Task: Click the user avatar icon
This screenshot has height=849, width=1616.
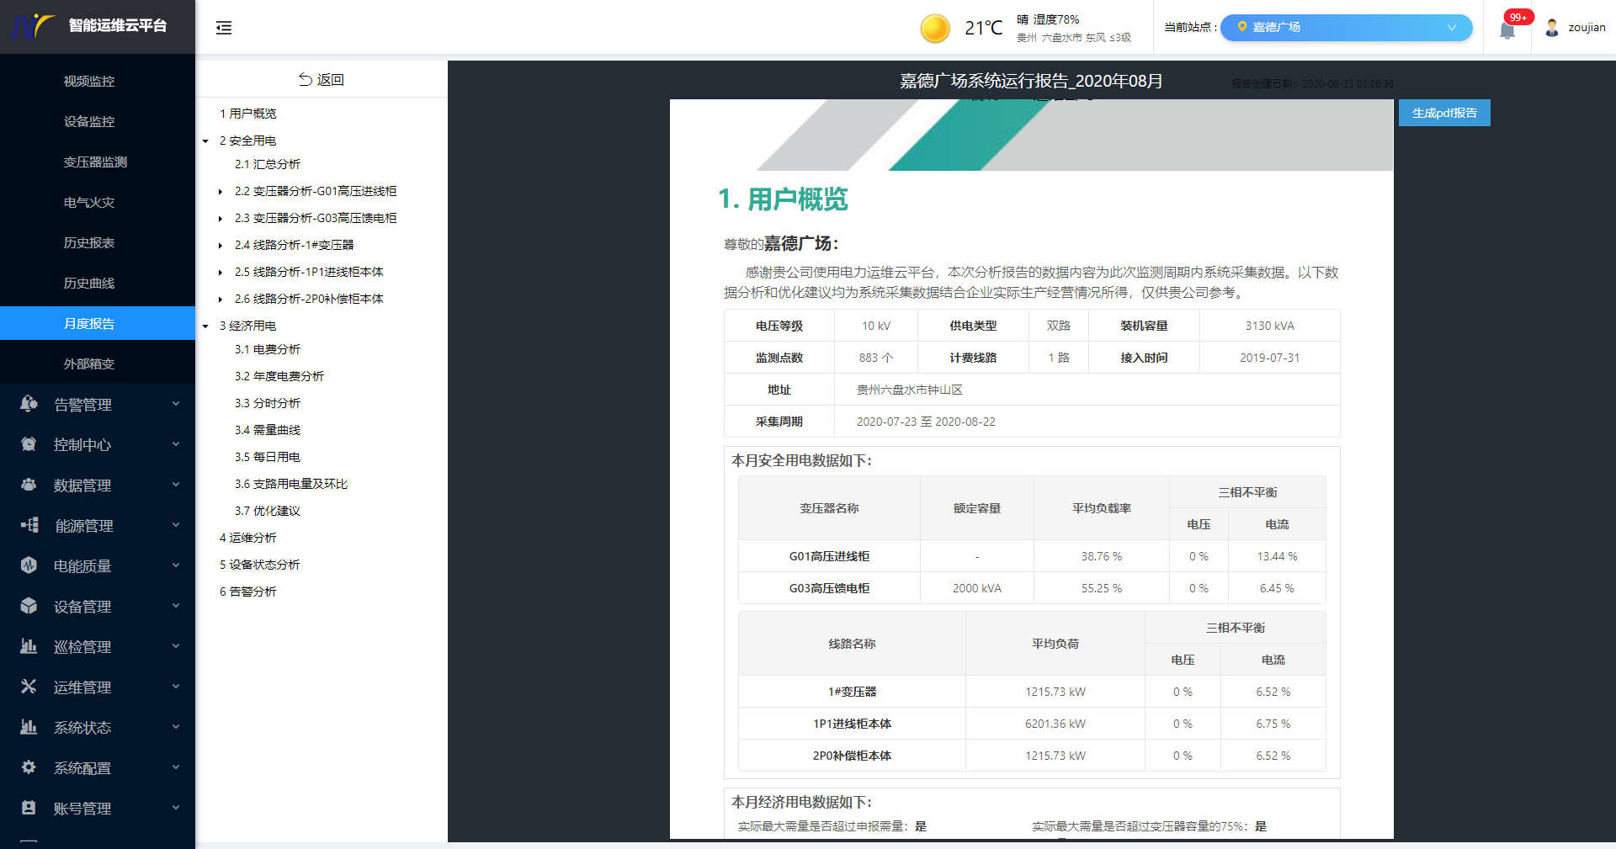Action: pos(1552,28)
